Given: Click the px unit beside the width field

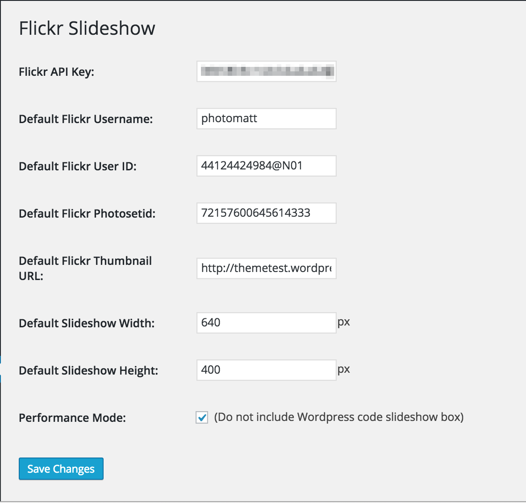Looking at the screenshot, I should click(344, 322).
